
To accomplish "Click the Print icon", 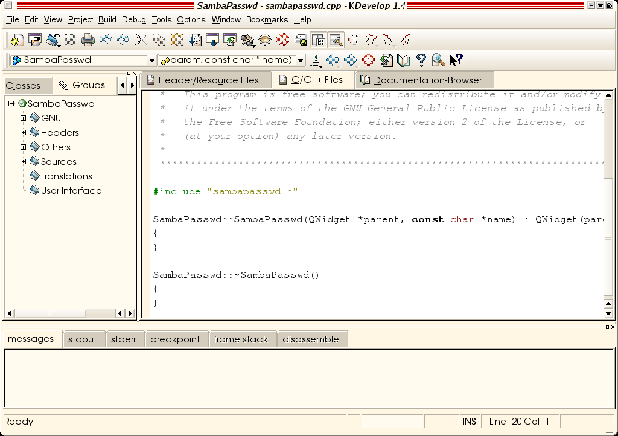I will [x=88, y=40].
